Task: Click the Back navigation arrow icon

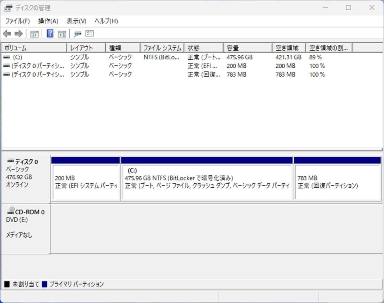Action: [8, 33]
